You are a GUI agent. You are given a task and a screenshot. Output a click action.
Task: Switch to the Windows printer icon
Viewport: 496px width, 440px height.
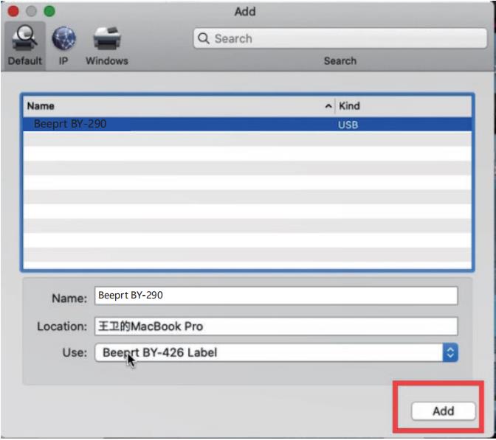(x=107, y=38)
